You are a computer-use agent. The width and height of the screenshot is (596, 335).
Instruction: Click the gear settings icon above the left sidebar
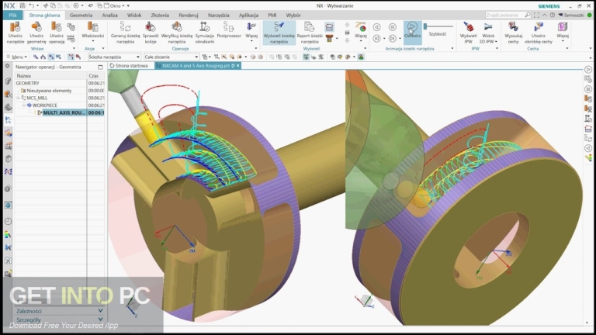point(7,66)
